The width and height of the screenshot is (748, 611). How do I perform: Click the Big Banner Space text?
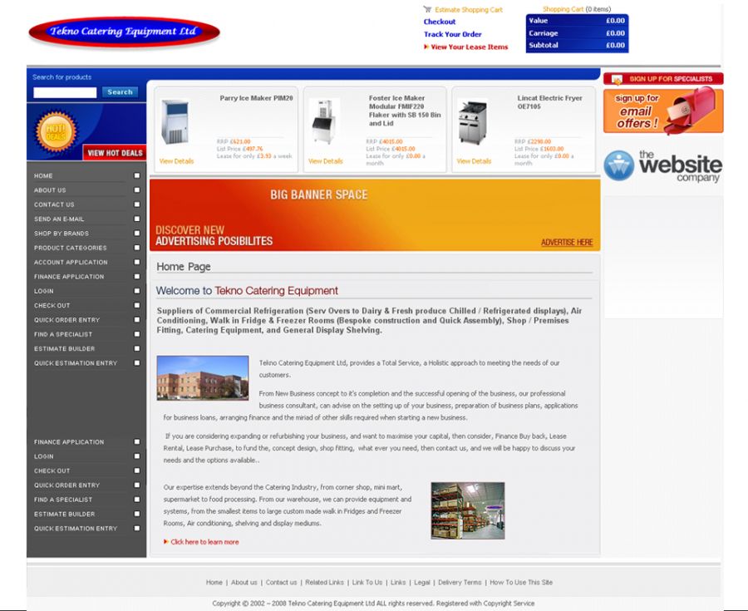tap(318, 195)
